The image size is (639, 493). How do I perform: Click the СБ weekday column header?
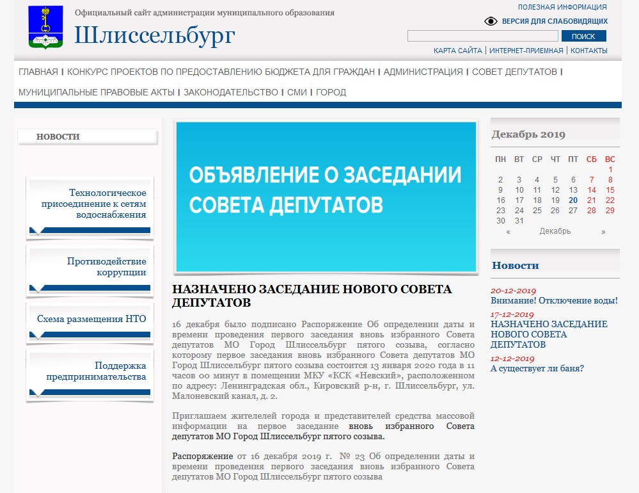tap(591, 159)
